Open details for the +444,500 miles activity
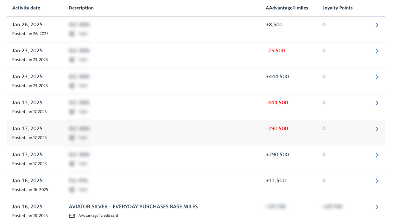394x223 pixels. tap(377, 77)
